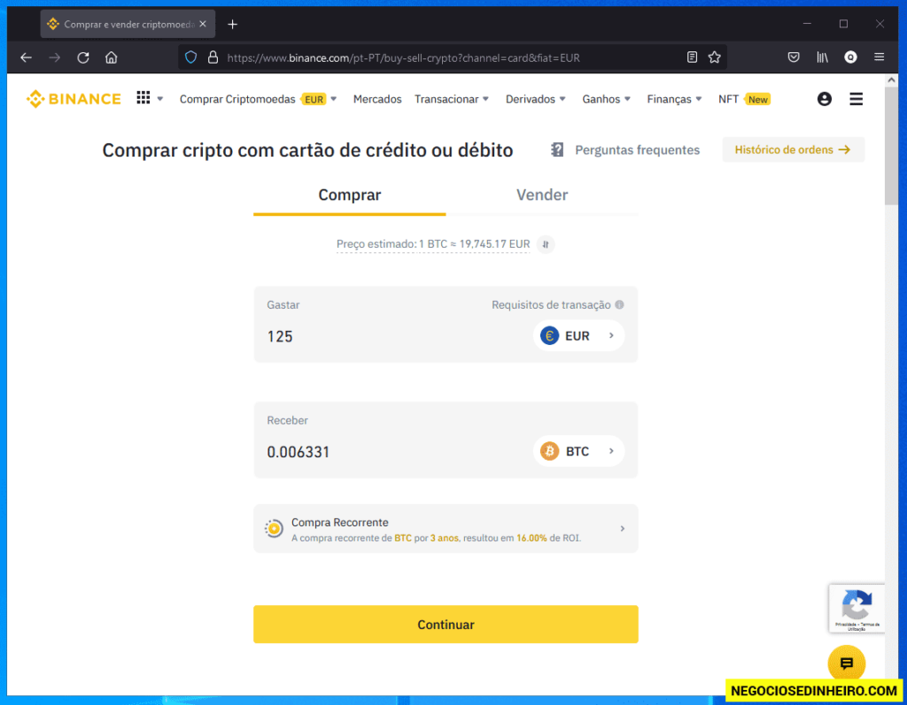Open the NFT menu item
Screen dimensions: 907x705
pyautogui.click(x=728, y=99)
